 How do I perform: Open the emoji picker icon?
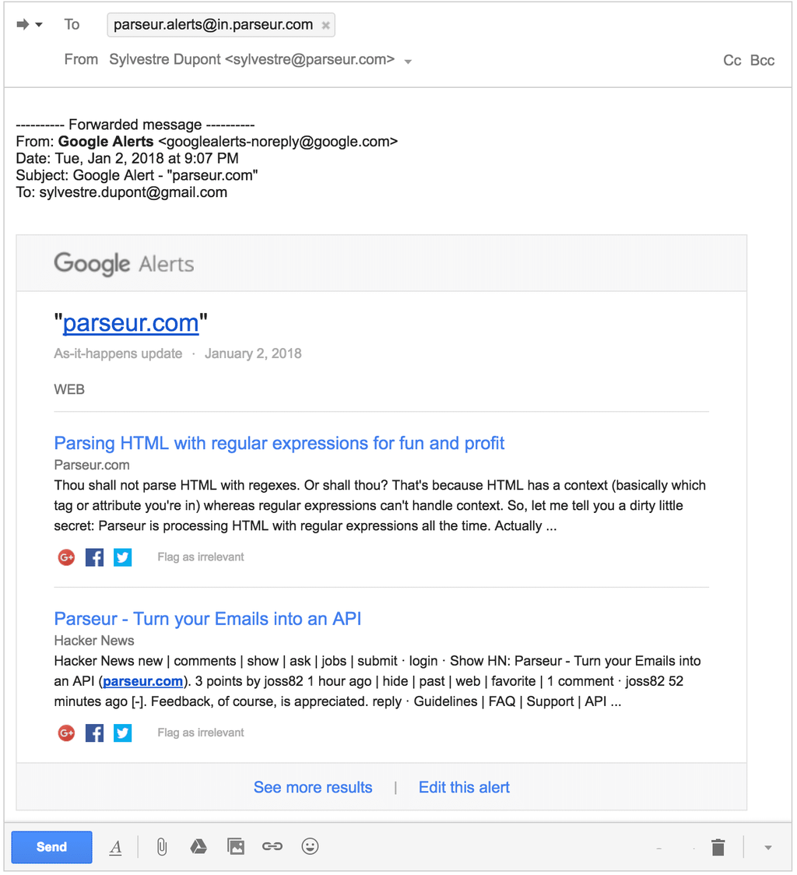310,846
